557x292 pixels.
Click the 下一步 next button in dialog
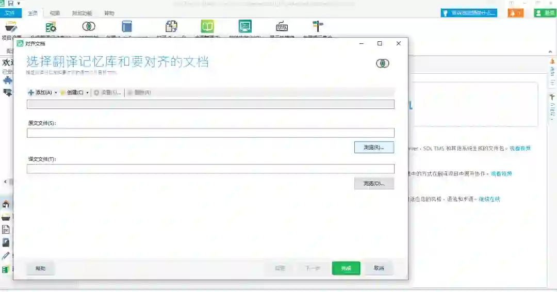[313, 268]
